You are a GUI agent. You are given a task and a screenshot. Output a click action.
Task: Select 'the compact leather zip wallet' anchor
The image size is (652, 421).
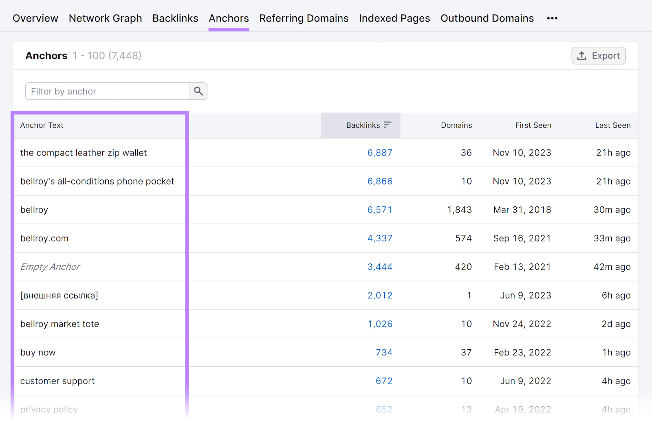(84, 153)
